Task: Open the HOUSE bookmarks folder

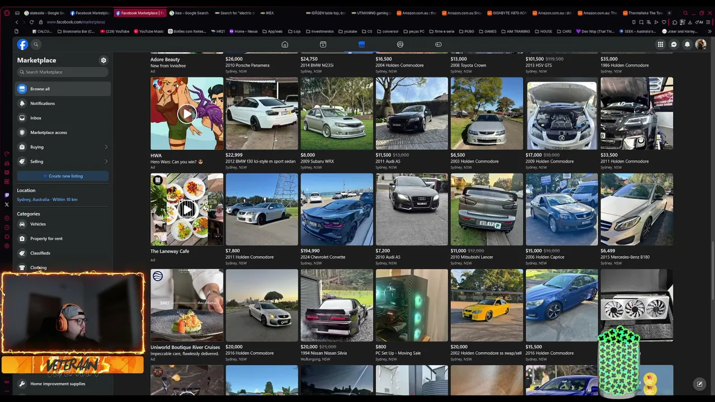Action: (543, 31)
